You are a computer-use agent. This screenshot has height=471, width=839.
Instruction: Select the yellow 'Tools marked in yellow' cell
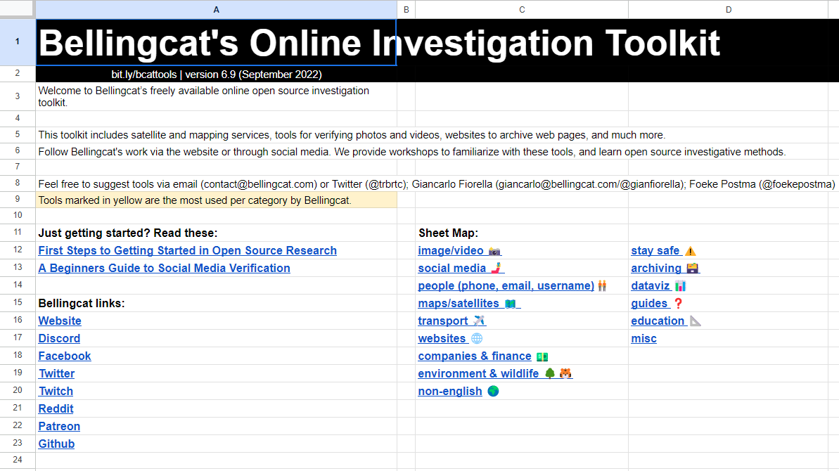click(216, 200)
